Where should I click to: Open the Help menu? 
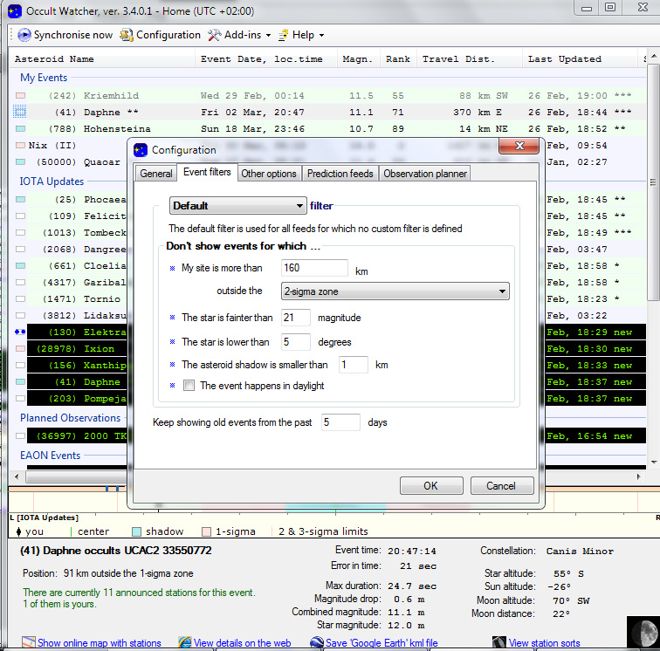(301, 35)
